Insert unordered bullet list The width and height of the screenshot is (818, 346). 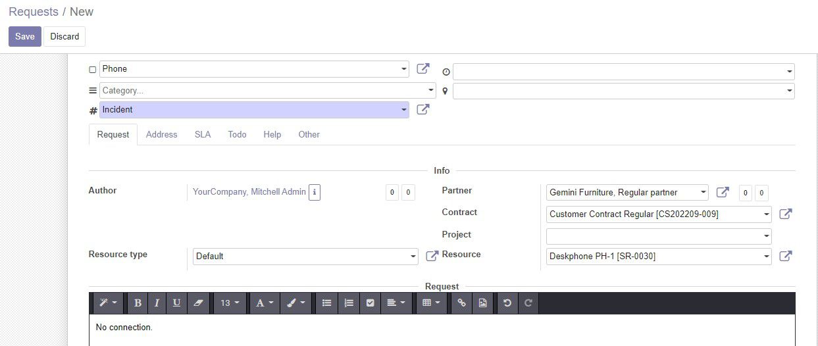pyautogui.click(x=326, y=303)
